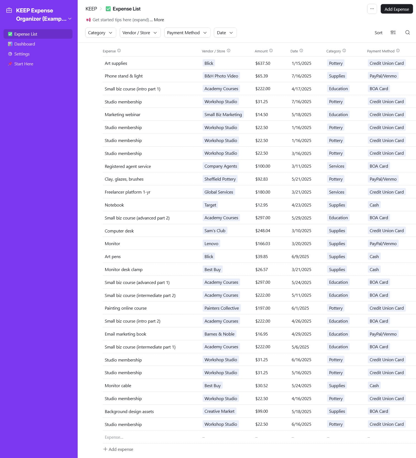The image size is (416, 458).
Task: Click the empty Expense... input row
Action: [114, 437]
